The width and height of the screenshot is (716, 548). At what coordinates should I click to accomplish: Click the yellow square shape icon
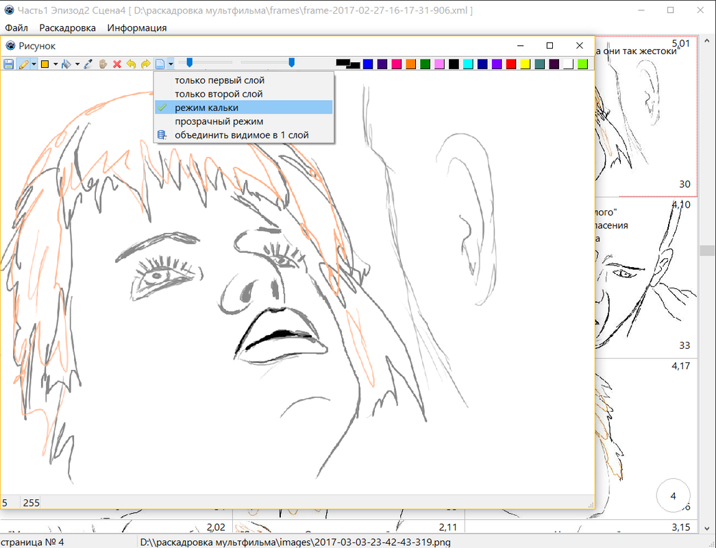click(x=45, y=64)
